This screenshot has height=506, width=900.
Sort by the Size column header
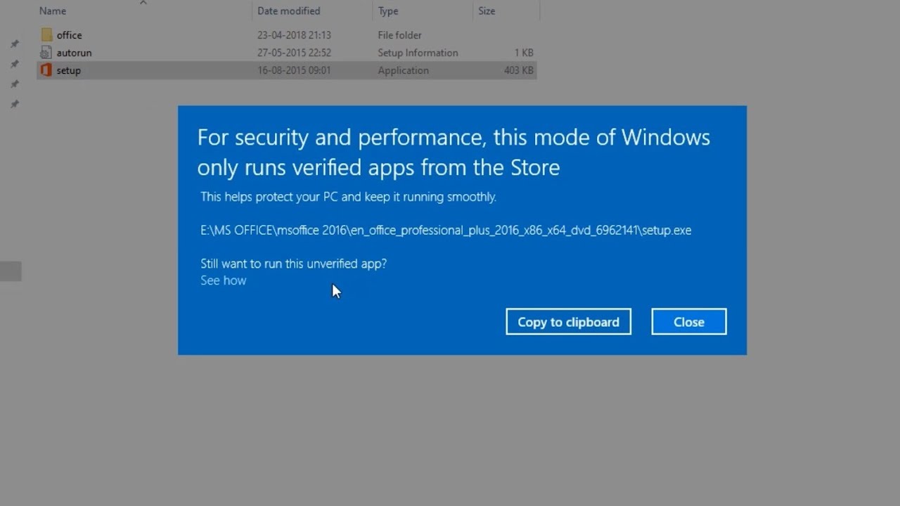click(x=487, y=11)
